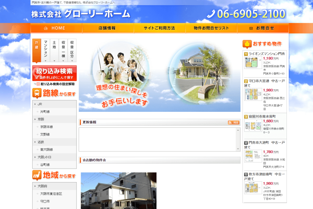Viewport: 313px width, 209px height.
Task: Select the 戸建 property type tab
Action: 37,50
